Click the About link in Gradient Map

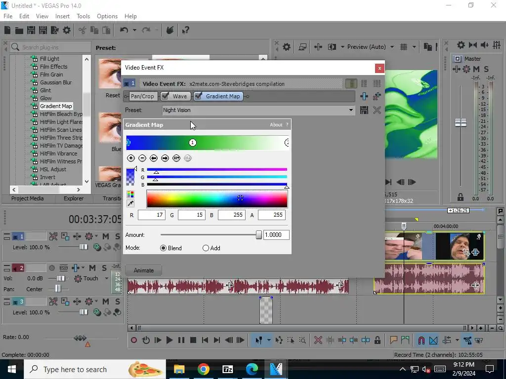(x=276, y=125)
